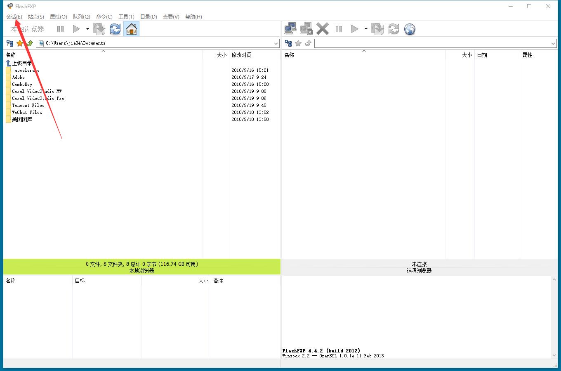Open the 工具(T) menu

[x=126, y=17]
